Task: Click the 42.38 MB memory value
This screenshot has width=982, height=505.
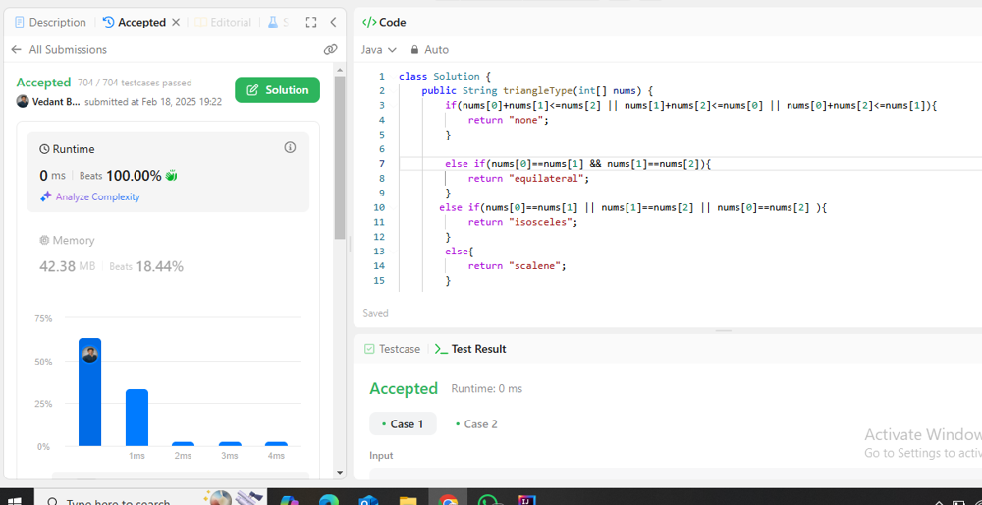Action: coord(67,267)
